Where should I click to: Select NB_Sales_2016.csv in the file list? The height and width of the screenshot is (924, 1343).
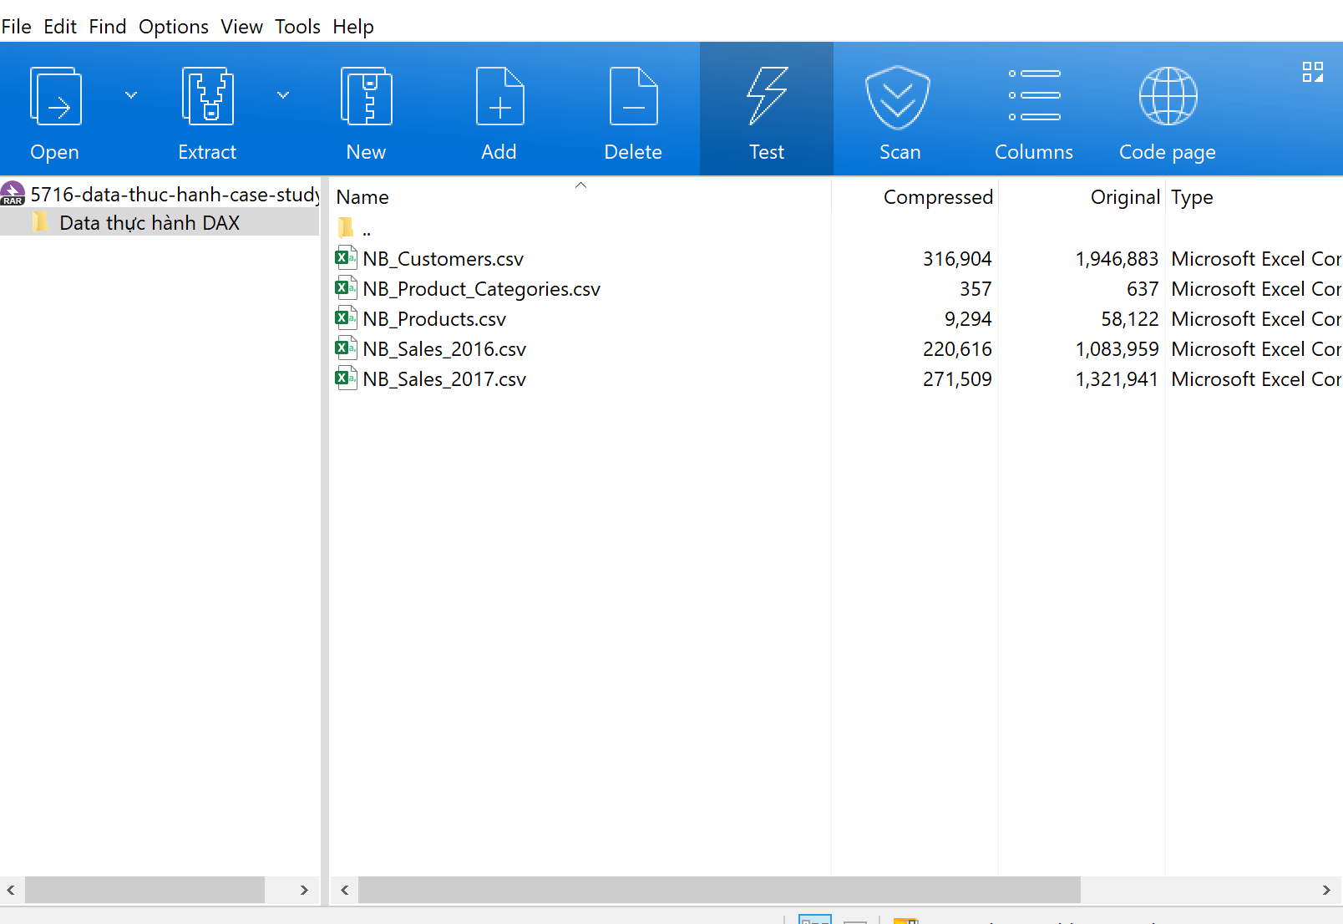click(x=444, y=349)
